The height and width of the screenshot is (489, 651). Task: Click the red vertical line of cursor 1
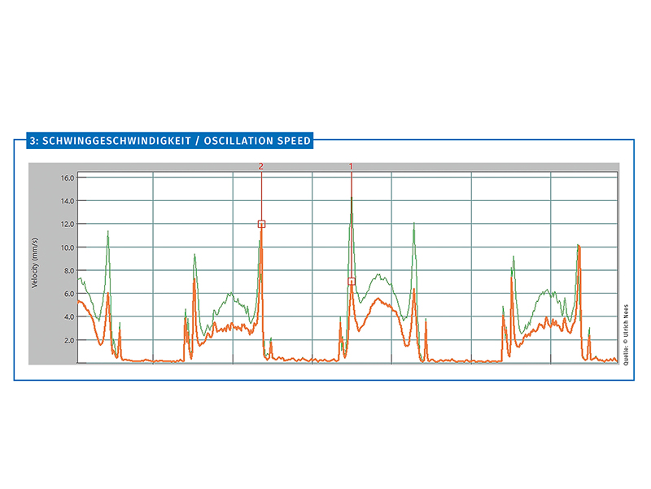(x=352, y=183)
